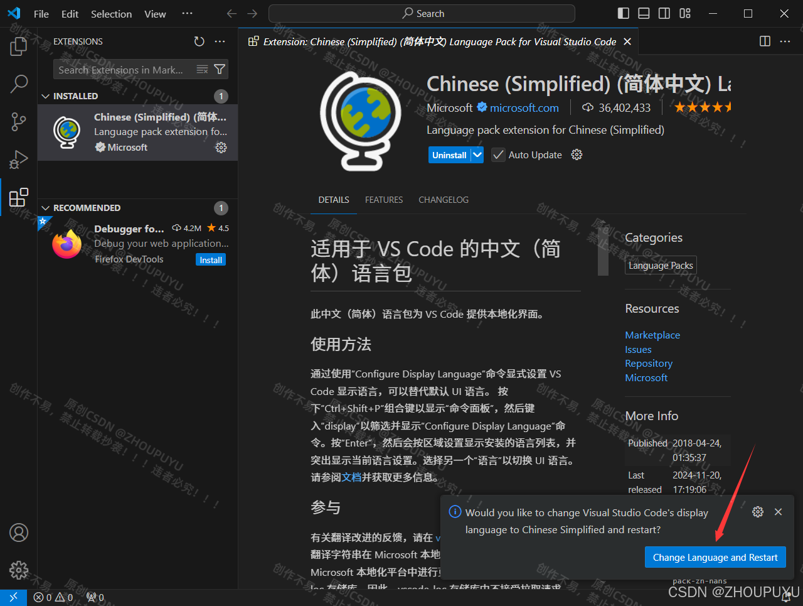Open notifications bell in status bar

(x=786, y=597)
